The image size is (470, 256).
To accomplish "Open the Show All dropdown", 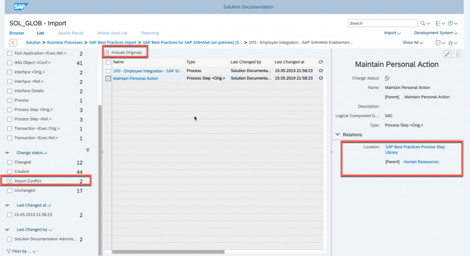I will point(413,43).
